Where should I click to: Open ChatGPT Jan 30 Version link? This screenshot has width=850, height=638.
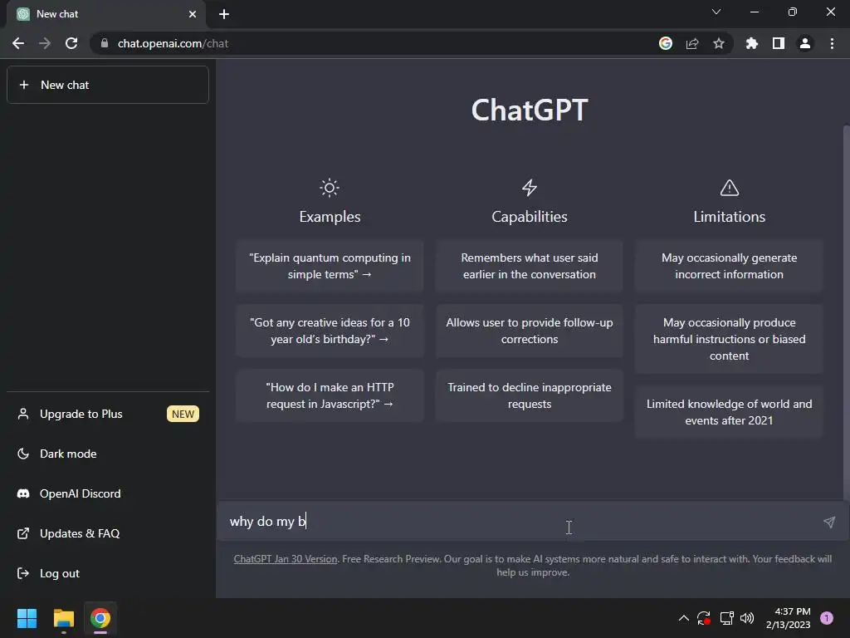tap(286, 559)
